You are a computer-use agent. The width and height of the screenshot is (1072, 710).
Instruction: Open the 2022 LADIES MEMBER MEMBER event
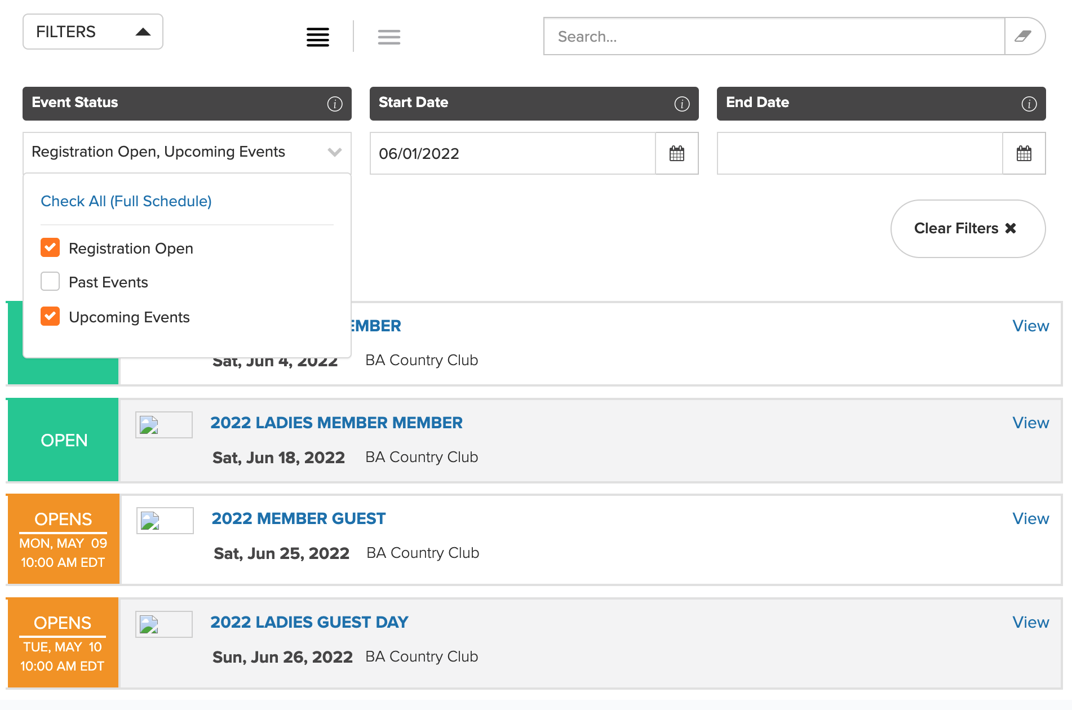[x=336, y=423]
